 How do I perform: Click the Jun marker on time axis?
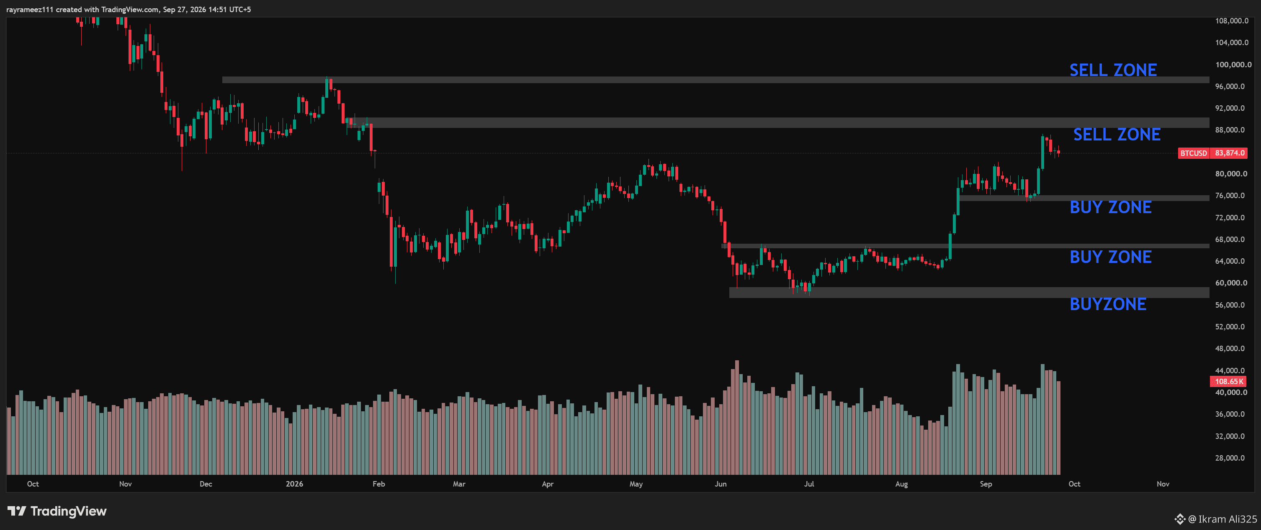(x=721, y=484)
